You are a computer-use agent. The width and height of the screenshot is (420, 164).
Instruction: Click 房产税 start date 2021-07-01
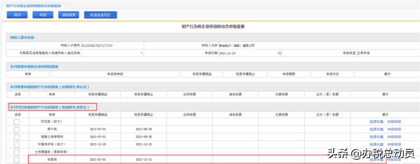point(98,129)
